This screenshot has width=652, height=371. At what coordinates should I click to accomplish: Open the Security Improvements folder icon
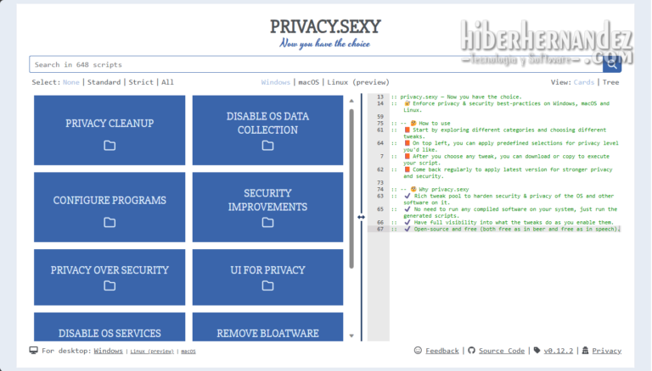267,223
